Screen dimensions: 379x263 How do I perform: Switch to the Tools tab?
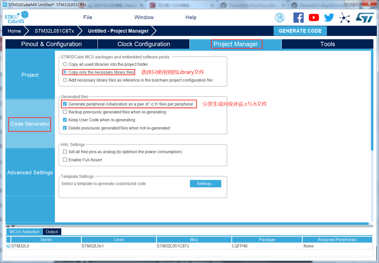[x=327, y=44]
